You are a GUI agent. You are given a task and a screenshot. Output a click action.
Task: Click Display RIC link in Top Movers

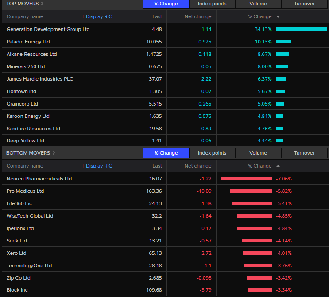click(99, 16)
